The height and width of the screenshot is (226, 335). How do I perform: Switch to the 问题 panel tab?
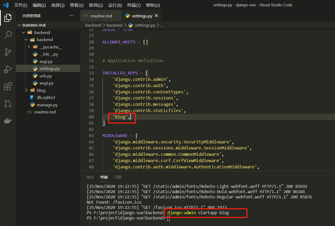118,177
